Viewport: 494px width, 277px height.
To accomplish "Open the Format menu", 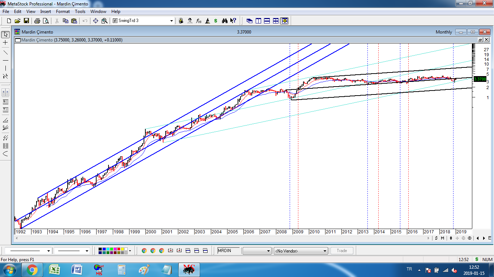I will coord(63,12).
